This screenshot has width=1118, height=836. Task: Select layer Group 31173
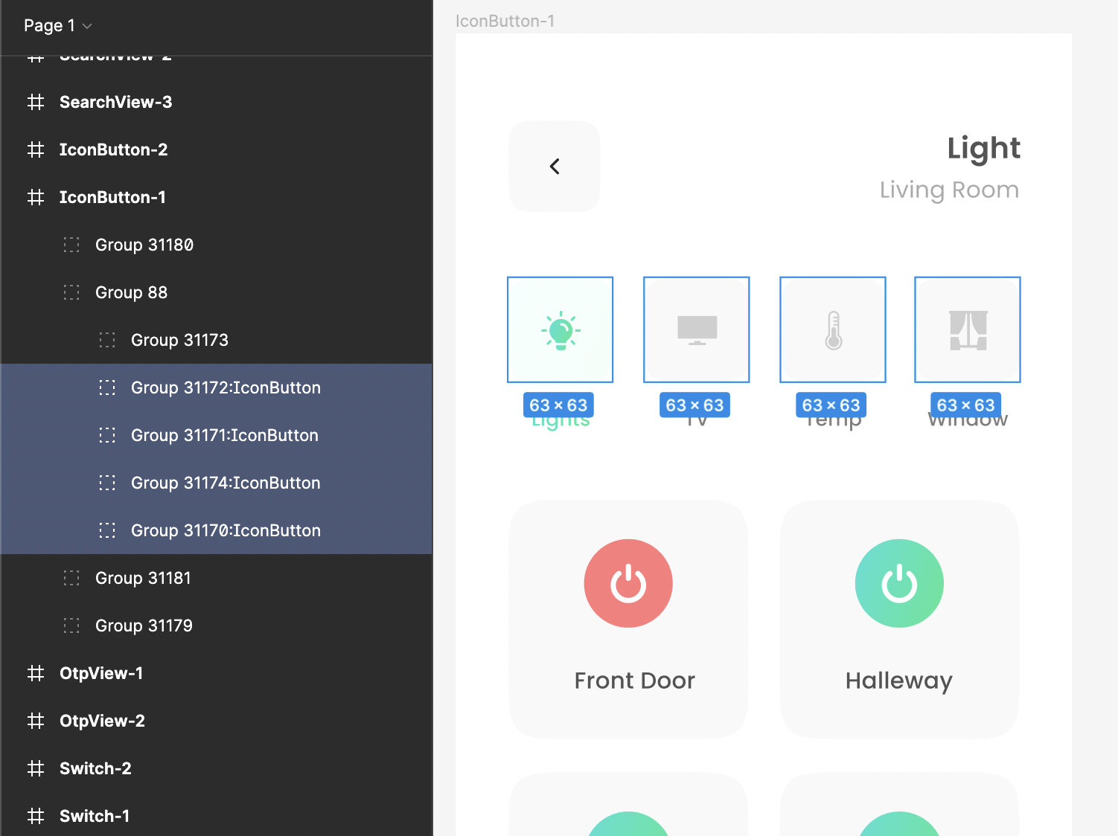pos(217,340)
